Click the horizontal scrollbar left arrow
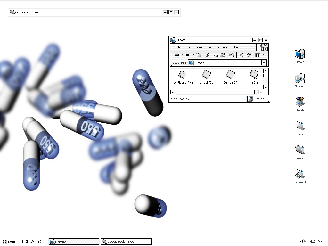Image resolution: width=328 pixels, height=246 pixels. pos(173,92)
